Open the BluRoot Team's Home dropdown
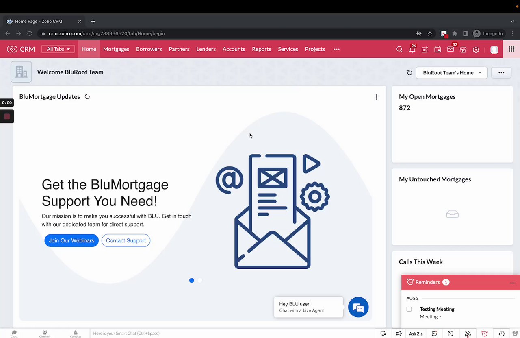The height and width of the screenshot is (338, 520). click(x=452, y=73)
